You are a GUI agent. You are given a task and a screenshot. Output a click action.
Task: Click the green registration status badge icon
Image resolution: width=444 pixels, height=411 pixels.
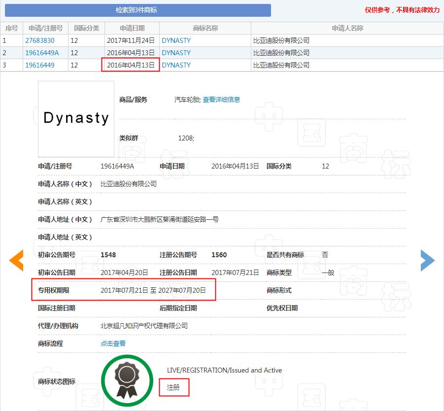[127, 380]
